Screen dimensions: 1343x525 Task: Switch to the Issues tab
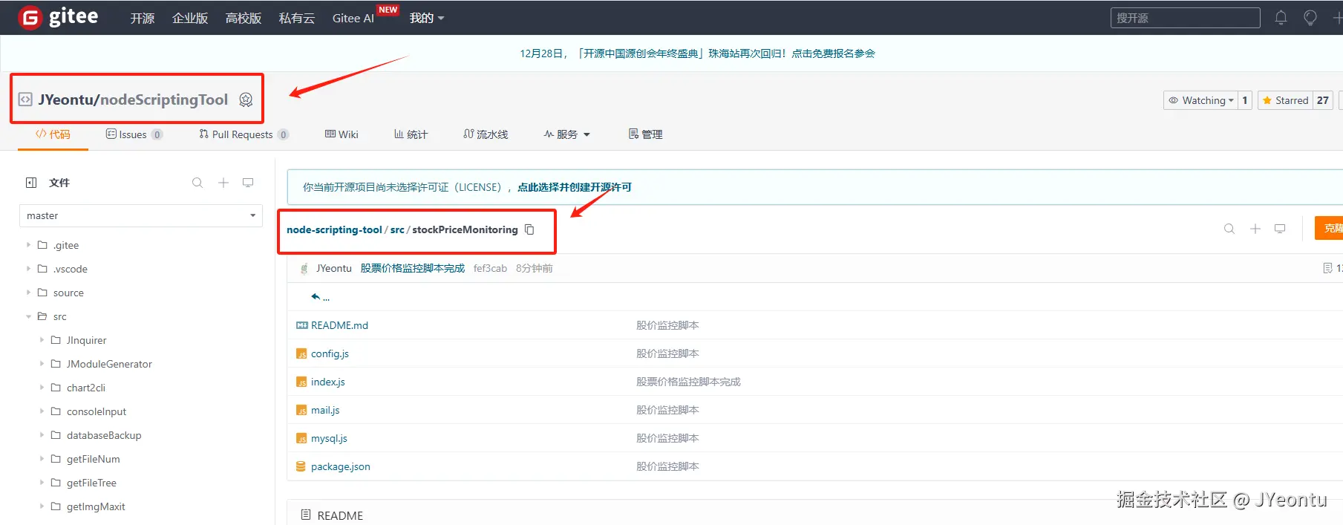(134, 134)
